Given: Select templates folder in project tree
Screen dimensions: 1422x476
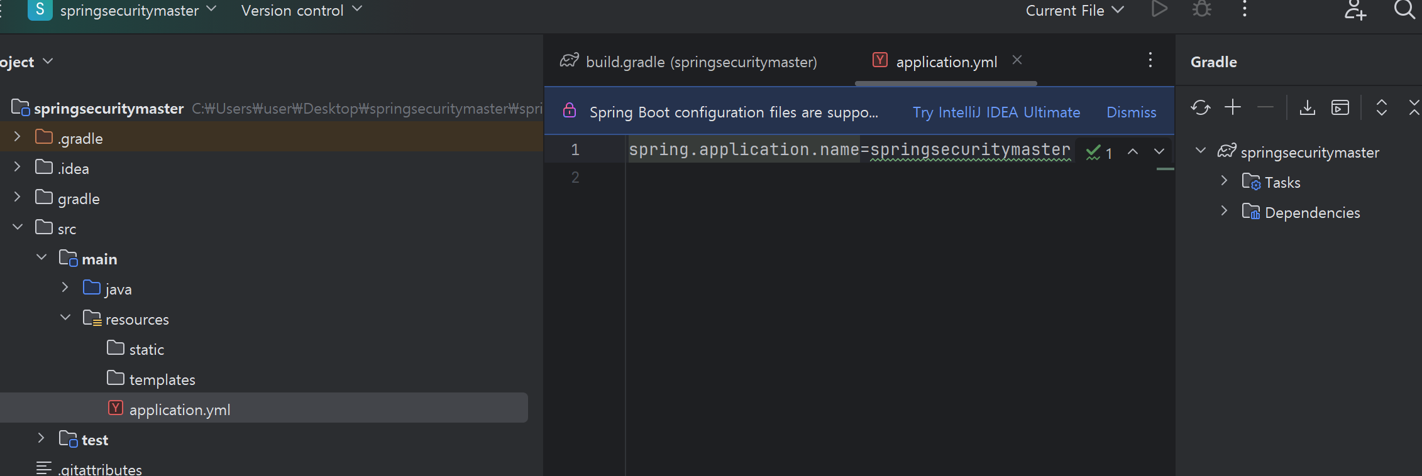Looking at the screenshot, I should pyautogui.click(x=162, y=380).
